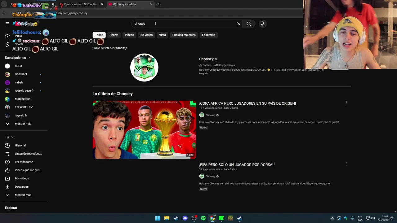This screenshot has width=397, height=223.
Task: Click Choosey channel avatar under COPA AFRICA video
Action: click(x=202, y=115)
